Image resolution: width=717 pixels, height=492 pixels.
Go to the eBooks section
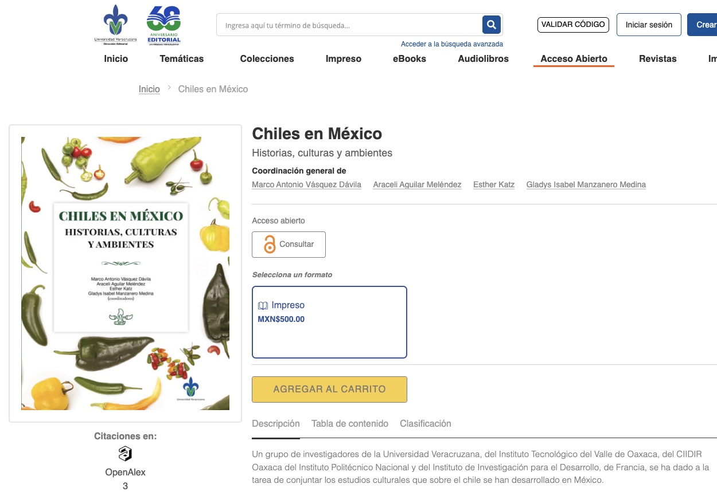[410, 58]
